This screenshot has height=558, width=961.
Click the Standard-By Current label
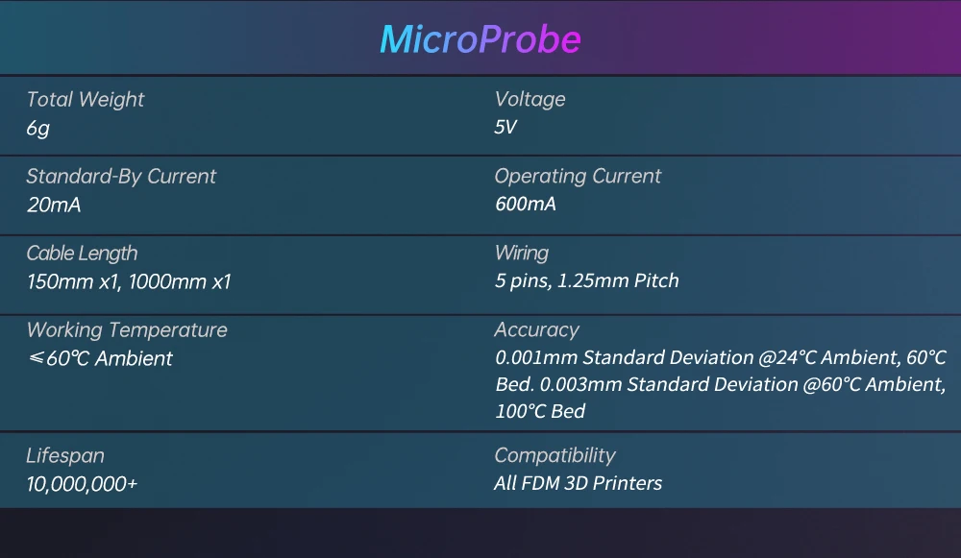click(x=121, y=177)
